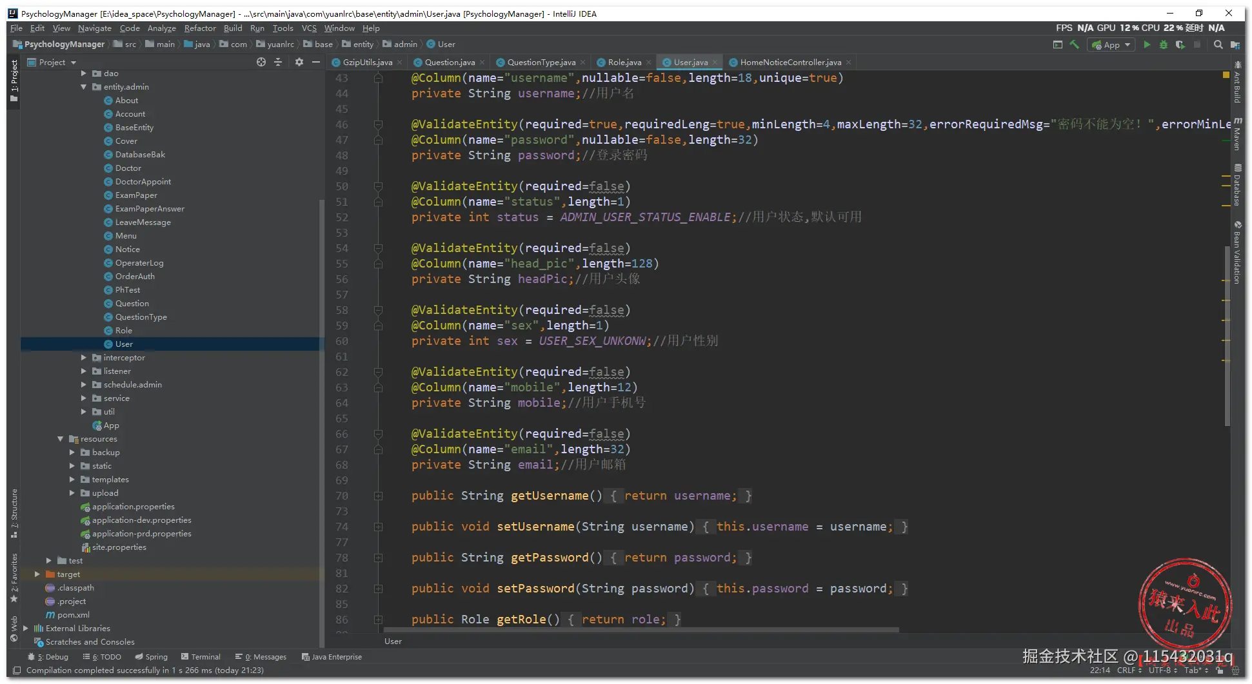
Task: Start debugging with the green bug icon
Action: click(x=1164, y=44)
